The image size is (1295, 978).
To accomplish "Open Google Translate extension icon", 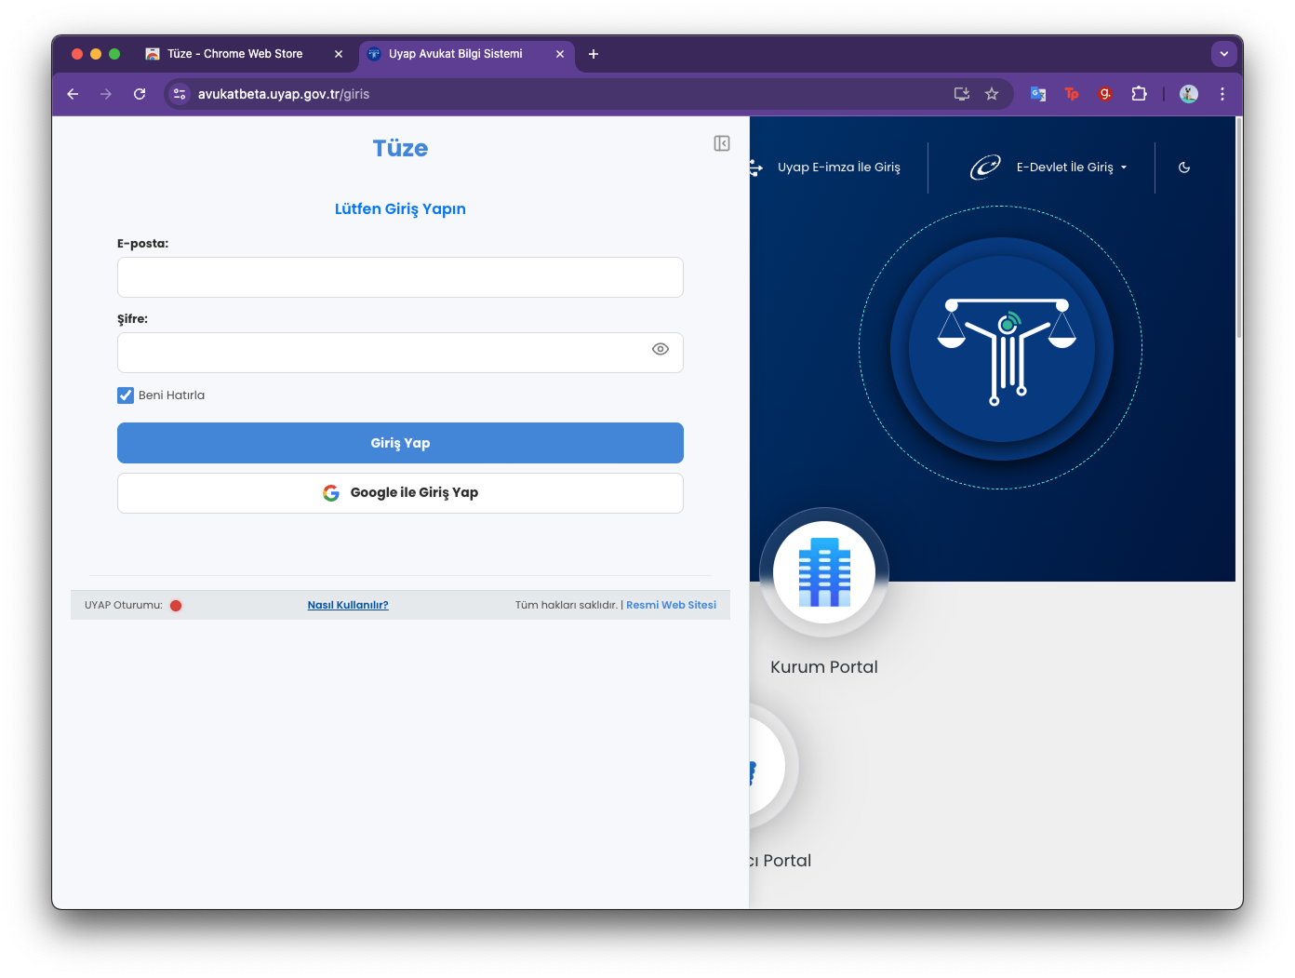I will [x=1038, y=94].
